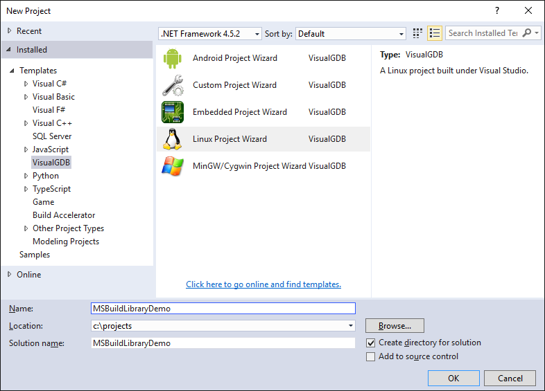
Task: Follow the go online and find templates link
Action: pos(263,284)
